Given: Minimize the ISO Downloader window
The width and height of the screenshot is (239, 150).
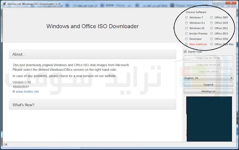Looking at the screenshot, I should pos(216,3).
